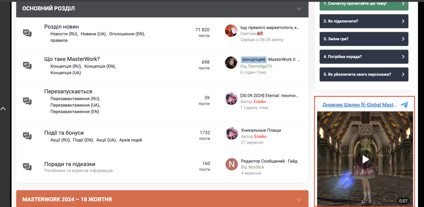Open the 'Уникальные Плащи' latest topic
The image size is (424, 207).
[x=260, y=130]
